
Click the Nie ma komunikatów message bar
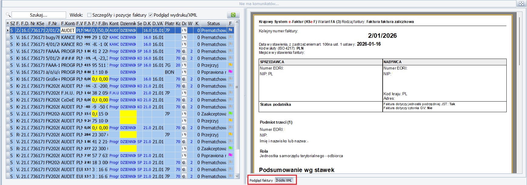point(259,4)
